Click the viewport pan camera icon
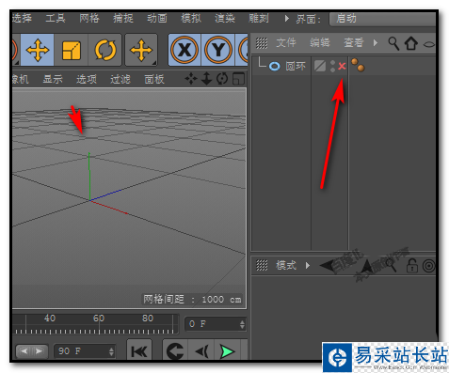The width and height of the screenshot is (449, 373). [191, 79]
